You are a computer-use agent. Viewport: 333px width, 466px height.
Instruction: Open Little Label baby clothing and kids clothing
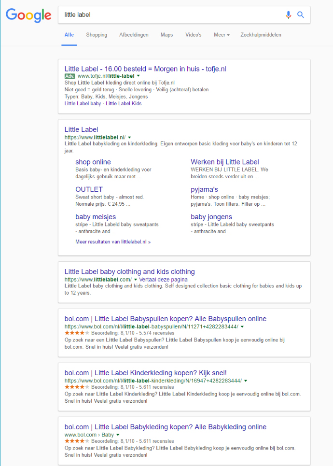click(130, 272)
